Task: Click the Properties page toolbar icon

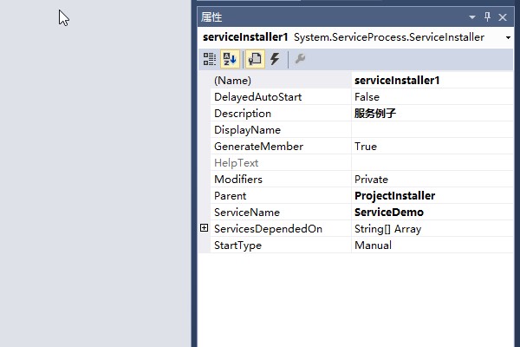Action: click(x=255, y=59)
